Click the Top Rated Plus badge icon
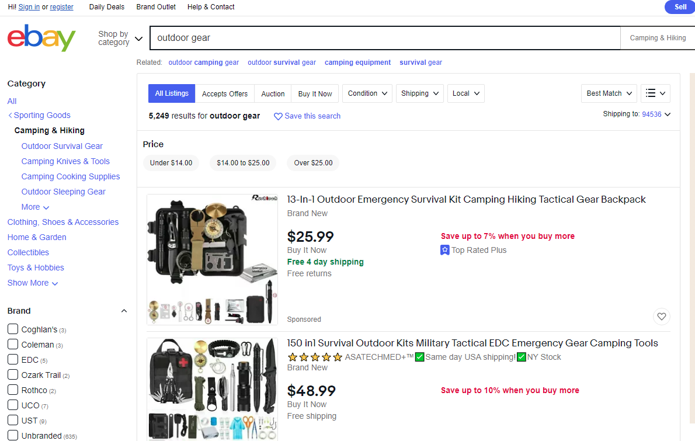 [444, 250]
